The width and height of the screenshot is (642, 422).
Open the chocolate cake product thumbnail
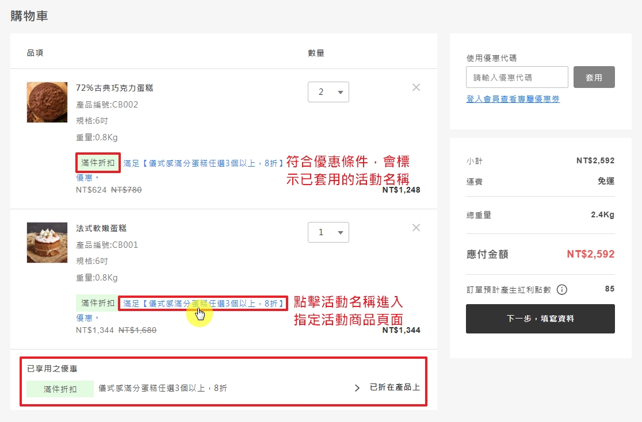(39, 102)
